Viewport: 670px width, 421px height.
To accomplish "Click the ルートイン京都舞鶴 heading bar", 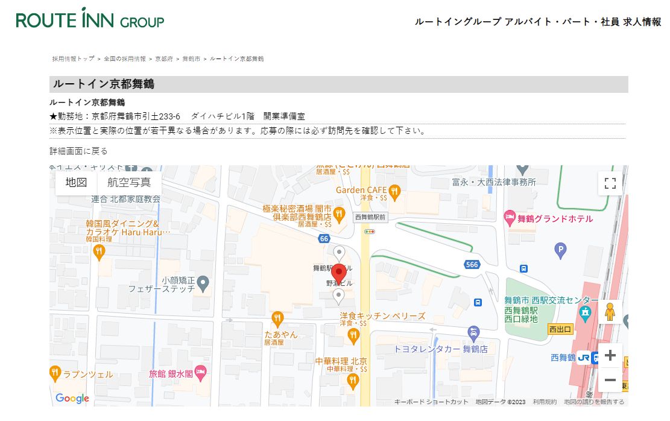I will coord(339,84).
